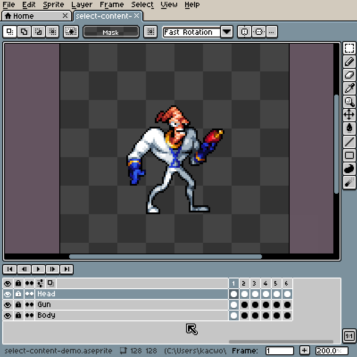357x357 pixels.
Task: Click Intersect selection mode icon
Action: click(52, 32)
